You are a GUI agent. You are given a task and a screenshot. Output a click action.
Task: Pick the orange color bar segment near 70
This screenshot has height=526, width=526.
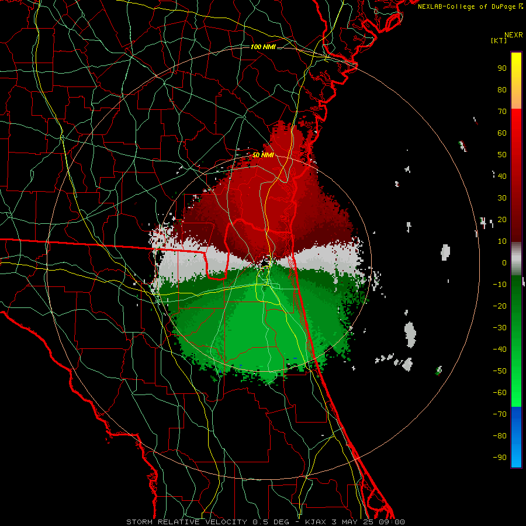click(516, 101)
